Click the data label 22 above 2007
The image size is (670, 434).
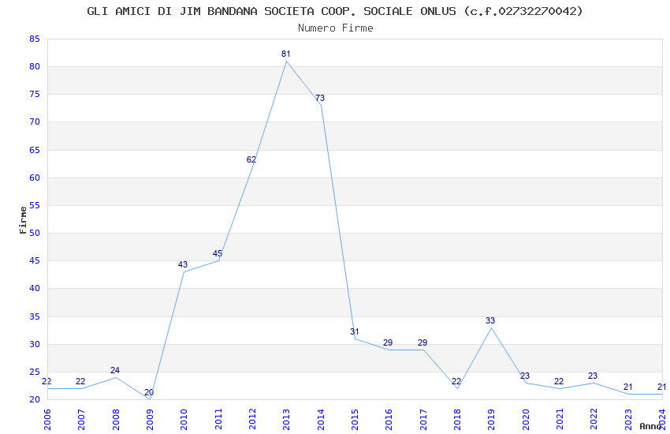(80, 381)
